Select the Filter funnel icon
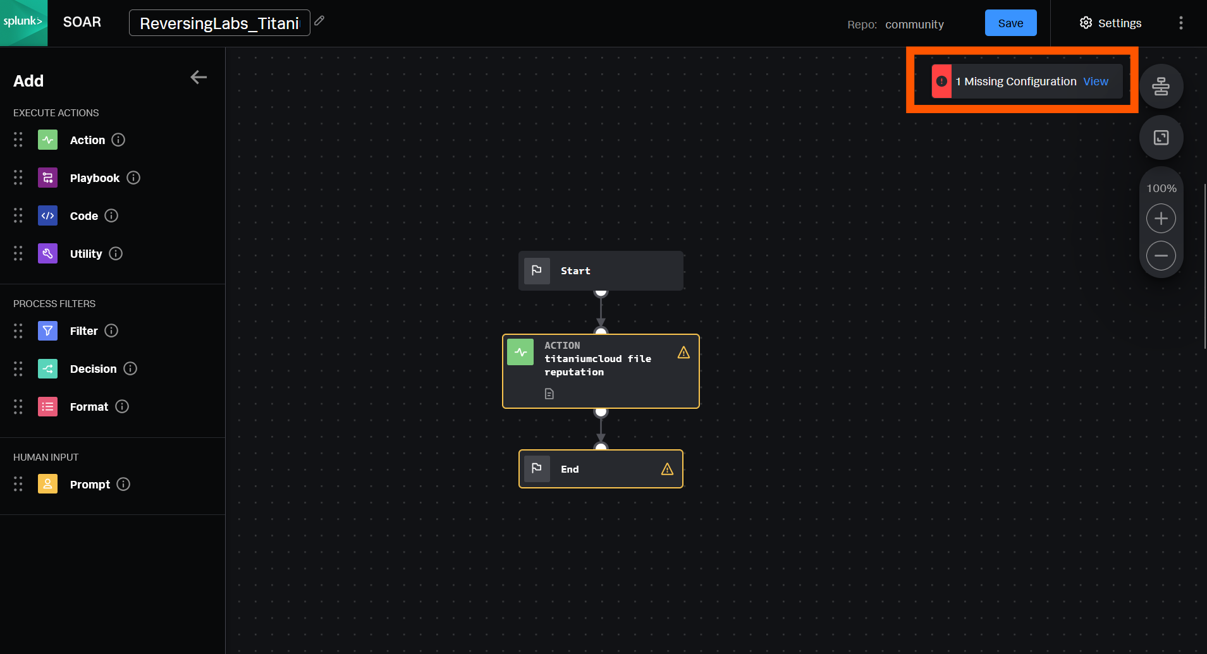The width and height of the screenshot is (1207, 654). [x=47, y=330]
